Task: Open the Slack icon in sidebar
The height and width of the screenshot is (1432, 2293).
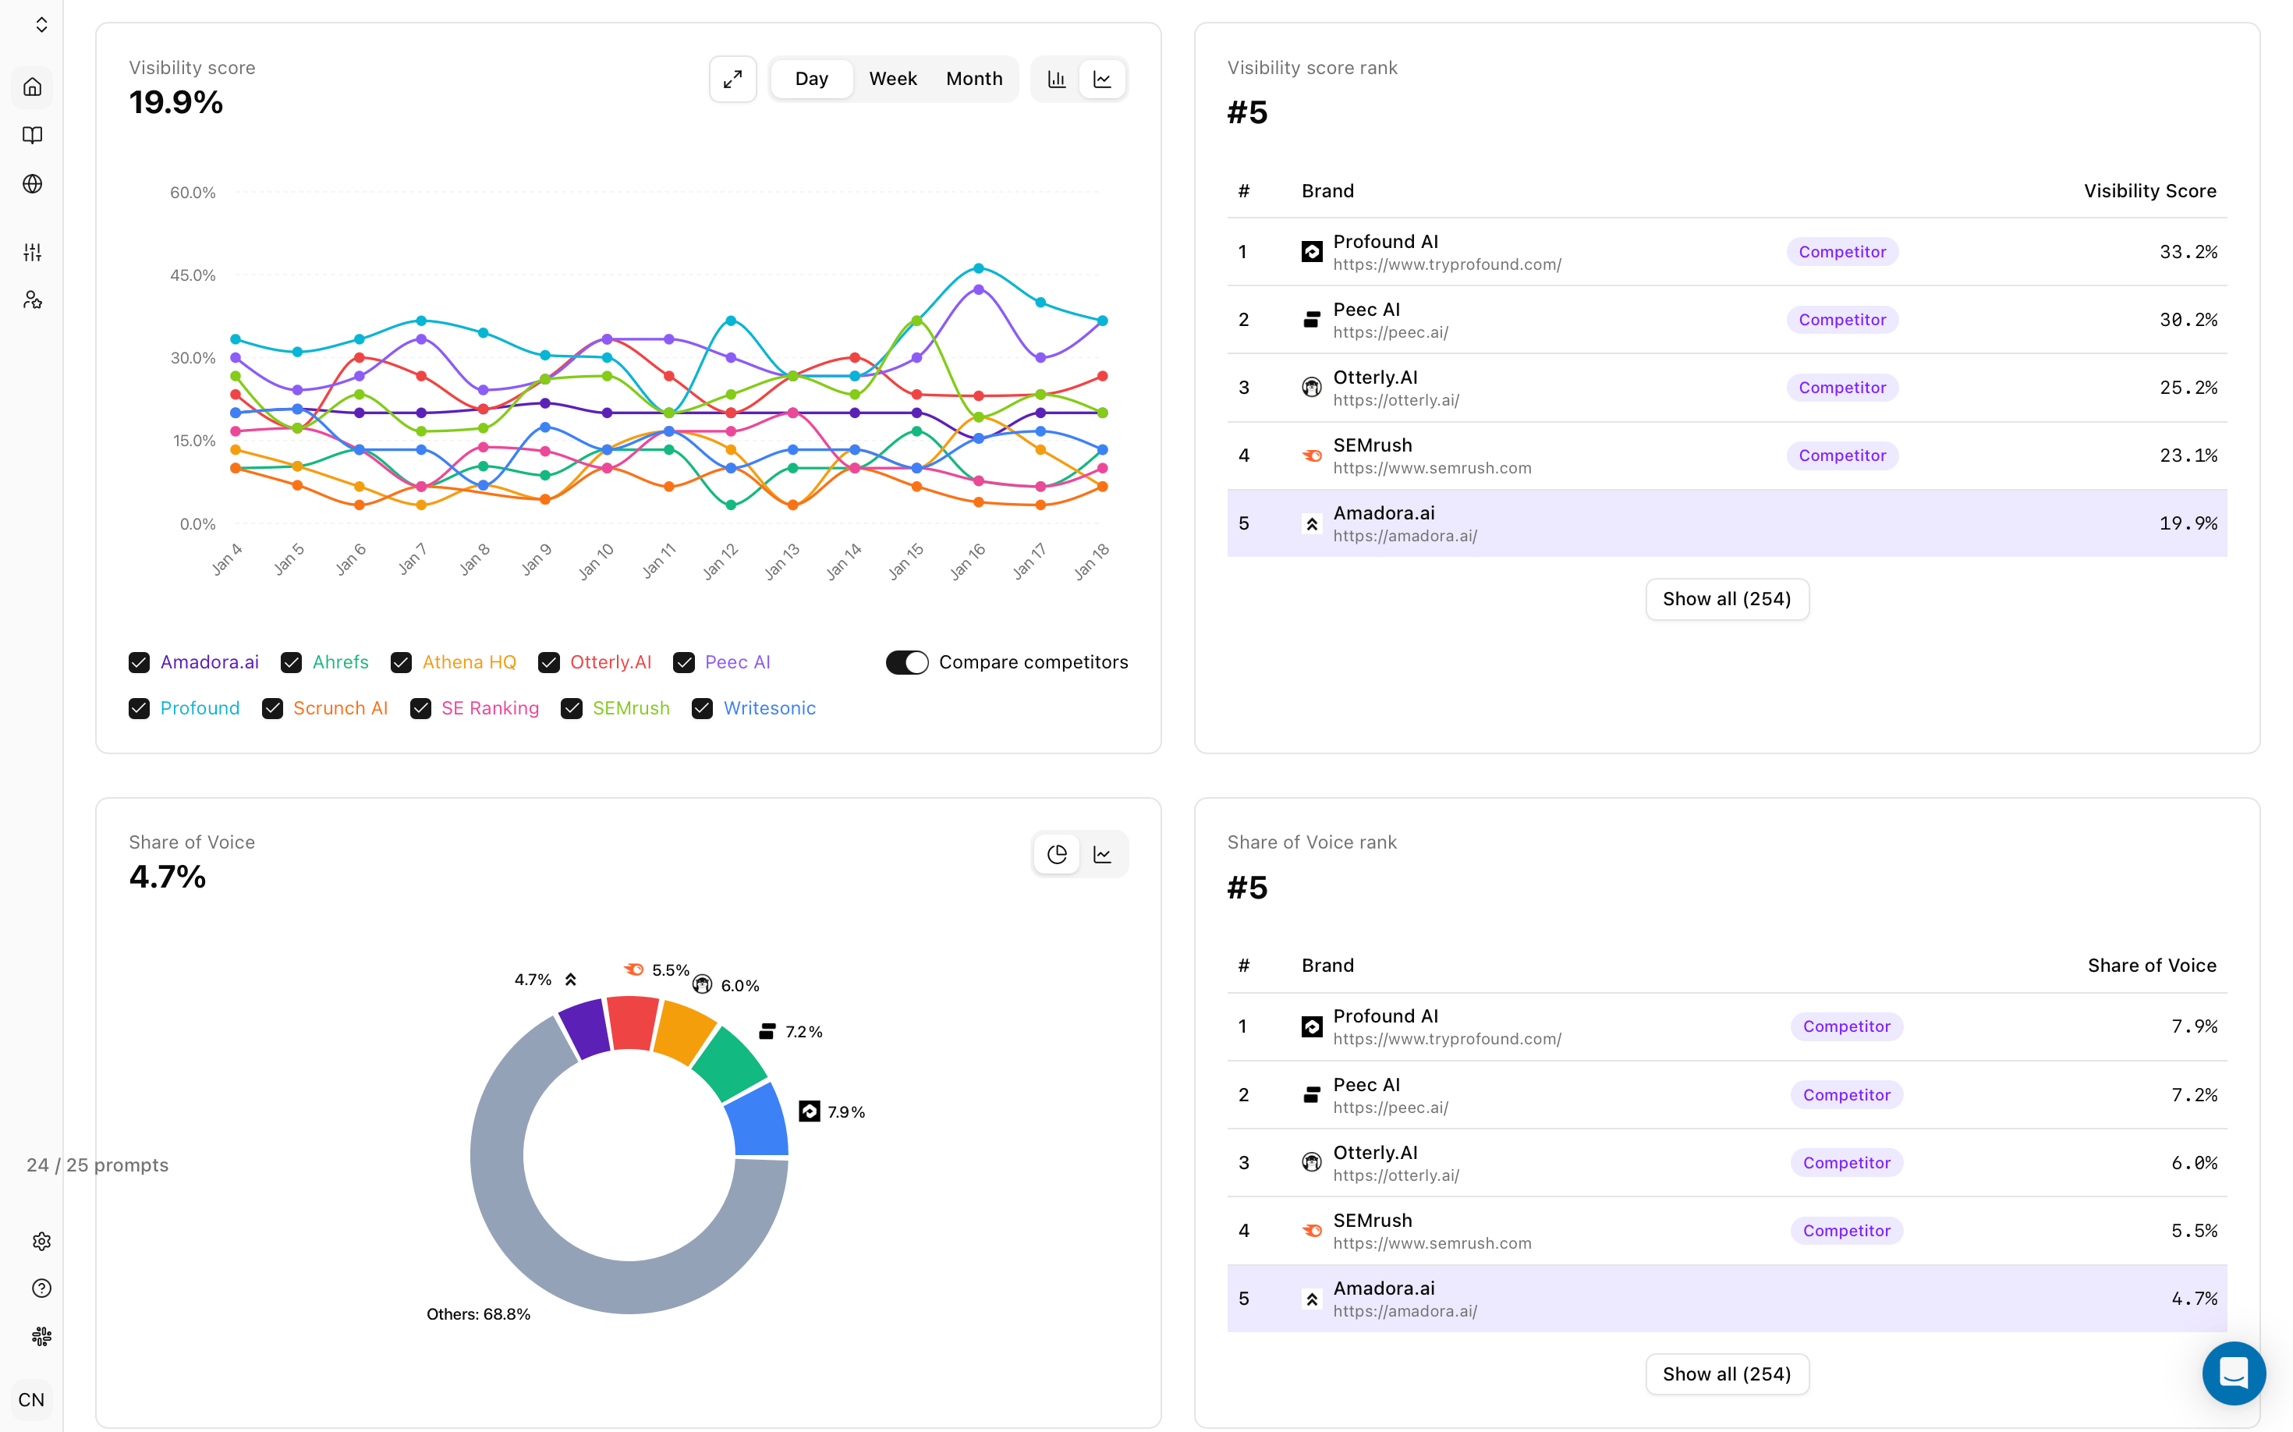Action: click(41, 1336)
